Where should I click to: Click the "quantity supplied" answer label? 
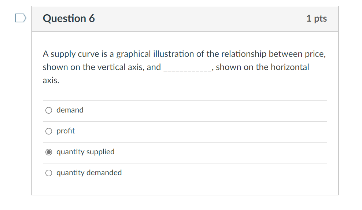coord(85,152)
